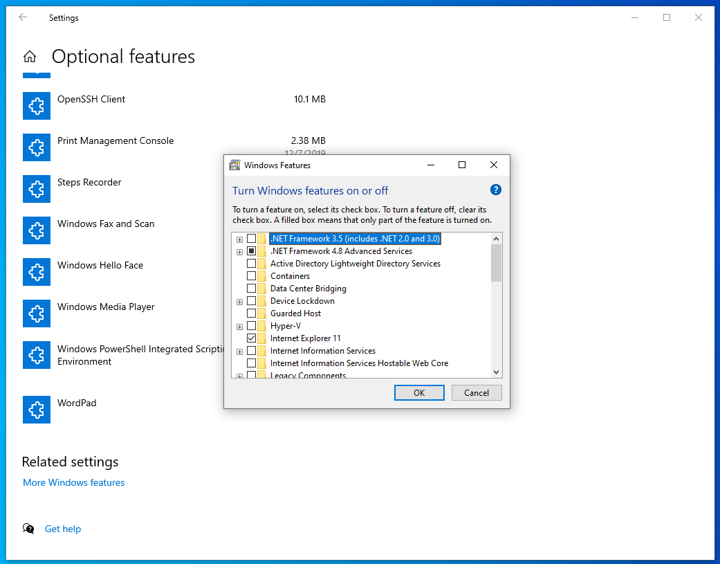
Task: Select the Guarded Host label
Action: point(296,313)
